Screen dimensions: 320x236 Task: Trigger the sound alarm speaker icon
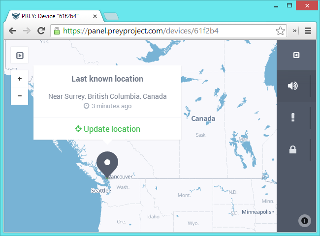click(292, 86)
